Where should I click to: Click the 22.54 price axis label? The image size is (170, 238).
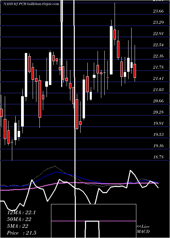[158, 45]
